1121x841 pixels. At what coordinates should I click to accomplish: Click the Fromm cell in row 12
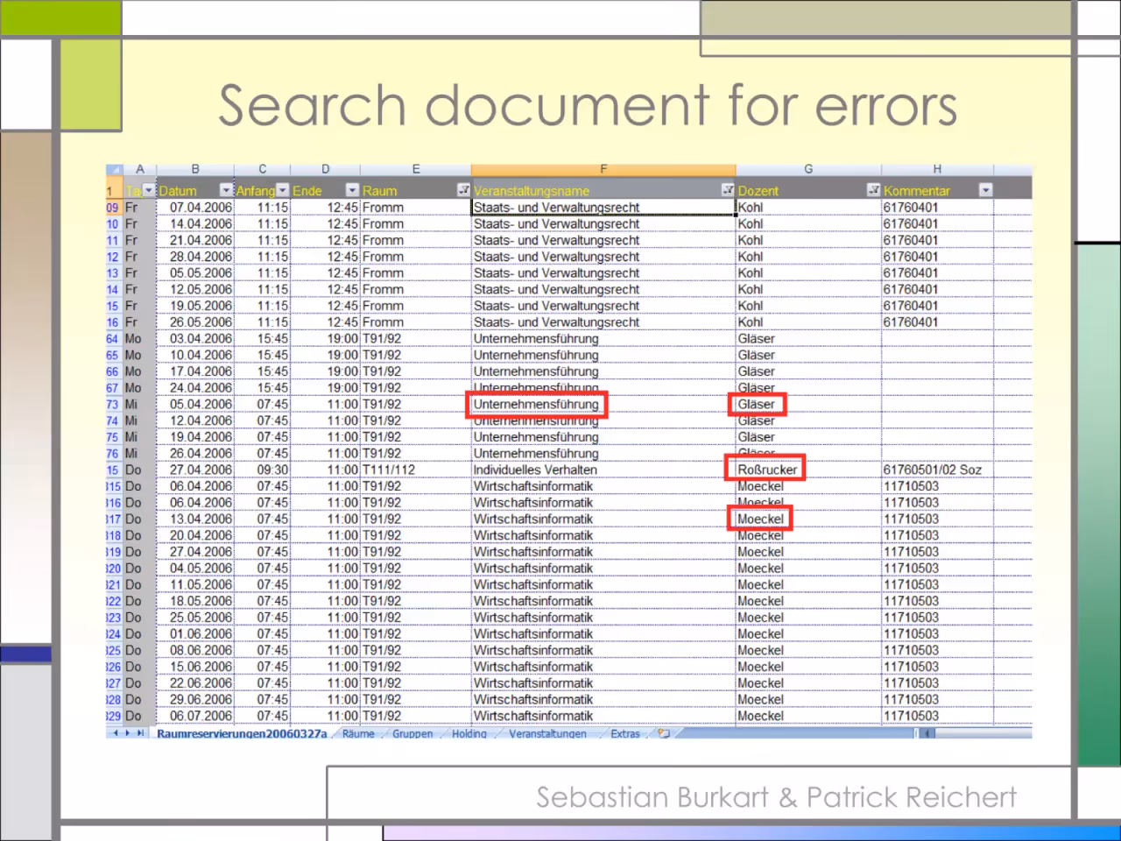(x=416, y=257)
